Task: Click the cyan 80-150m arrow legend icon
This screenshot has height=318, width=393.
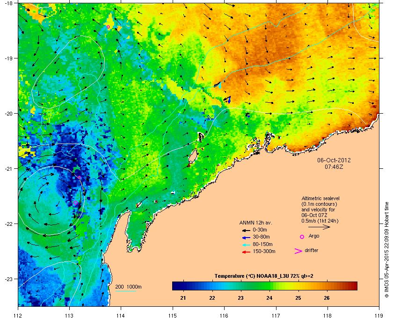Action: coord(247,245)
